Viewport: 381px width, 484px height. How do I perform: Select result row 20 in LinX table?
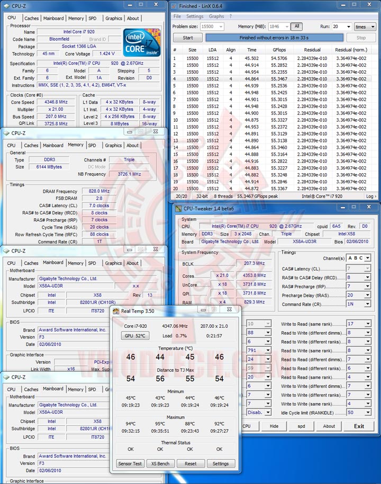271,189
